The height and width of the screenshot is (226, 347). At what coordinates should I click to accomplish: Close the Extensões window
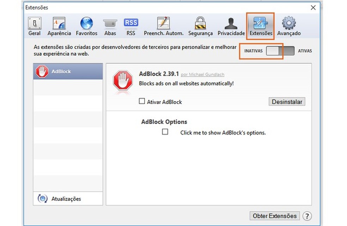tap(313, 8)
